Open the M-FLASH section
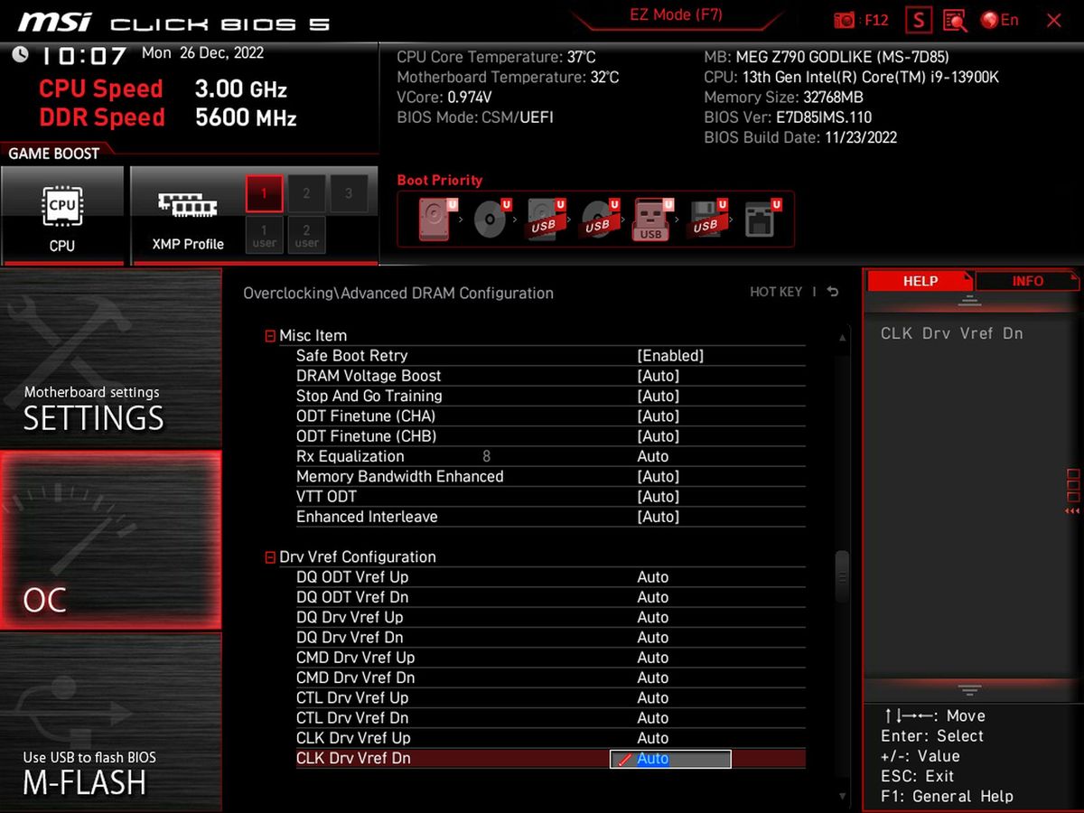 111,721
